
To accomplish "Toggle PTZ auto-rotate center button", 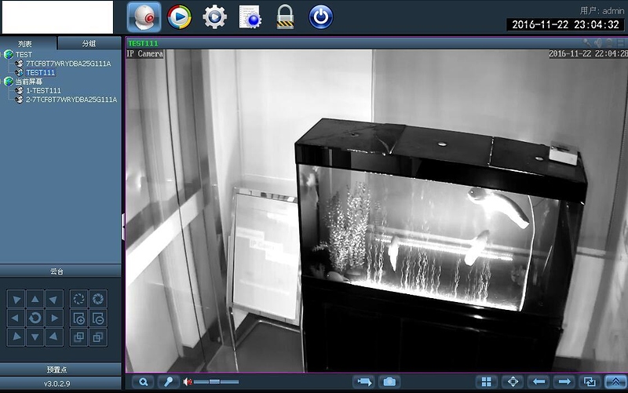I will click(x=35, y=318).
